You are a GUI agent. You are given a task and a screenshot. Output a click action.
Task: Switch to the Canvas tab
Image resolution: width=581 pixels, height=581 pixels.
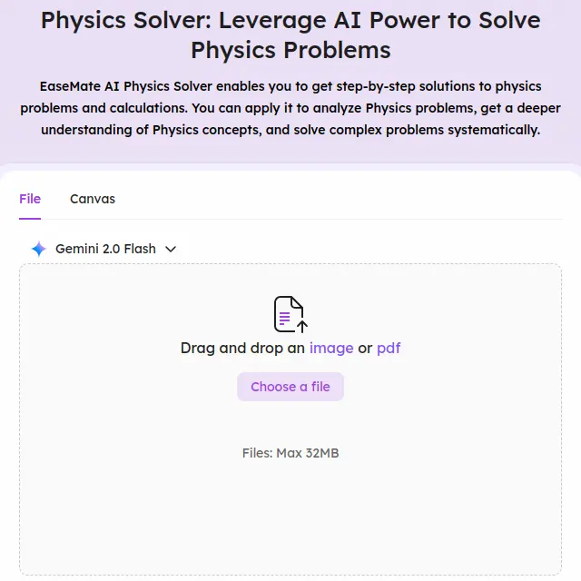[x=93, y=199]
